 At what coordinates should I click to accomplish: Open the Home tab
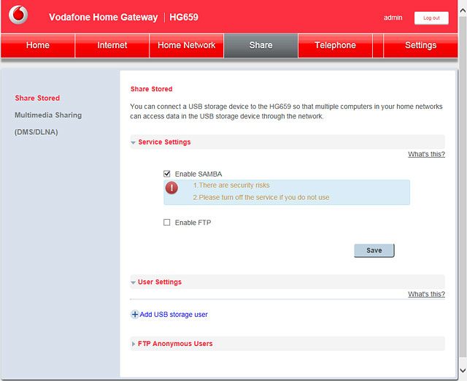38,45
